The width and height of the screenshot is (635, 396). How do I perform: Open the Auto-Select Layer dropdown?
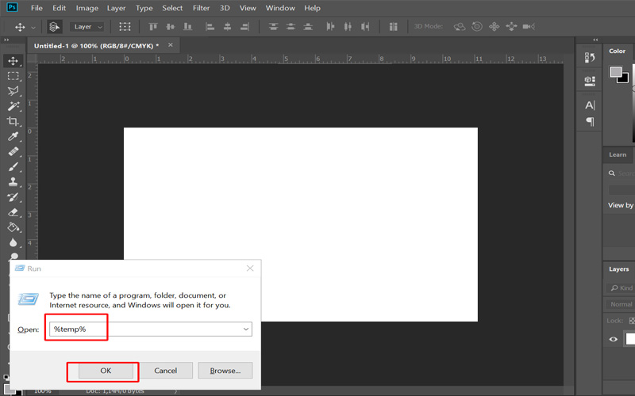(x=87, y=27)
